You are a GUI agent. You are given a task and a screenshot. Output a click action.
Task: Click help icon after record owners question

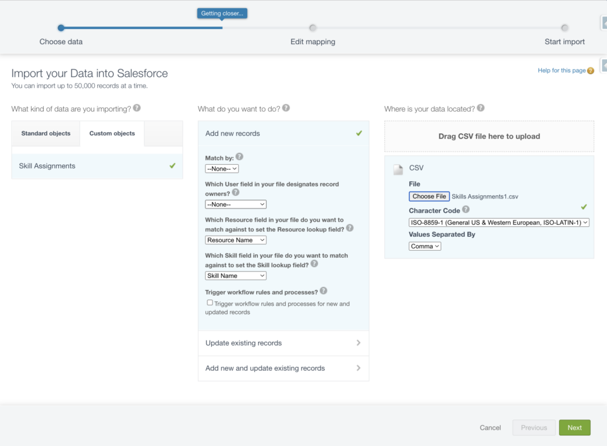(x=235, y=192)
